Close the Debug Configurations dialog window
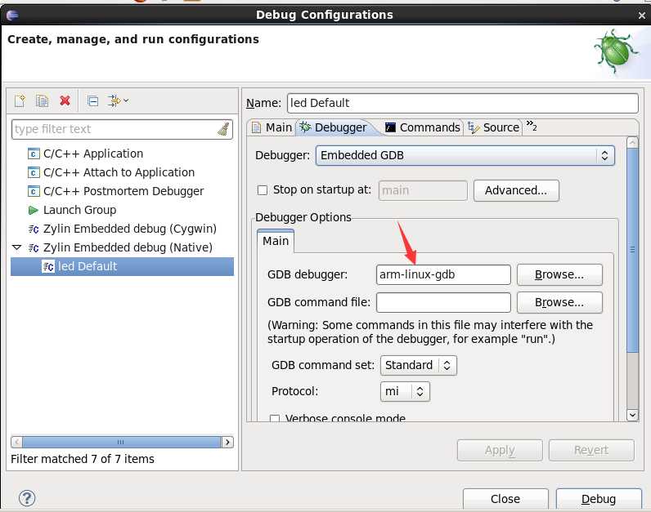Image resolution: width=651 pixels, height=512 pixels. [x=642, y=16]
